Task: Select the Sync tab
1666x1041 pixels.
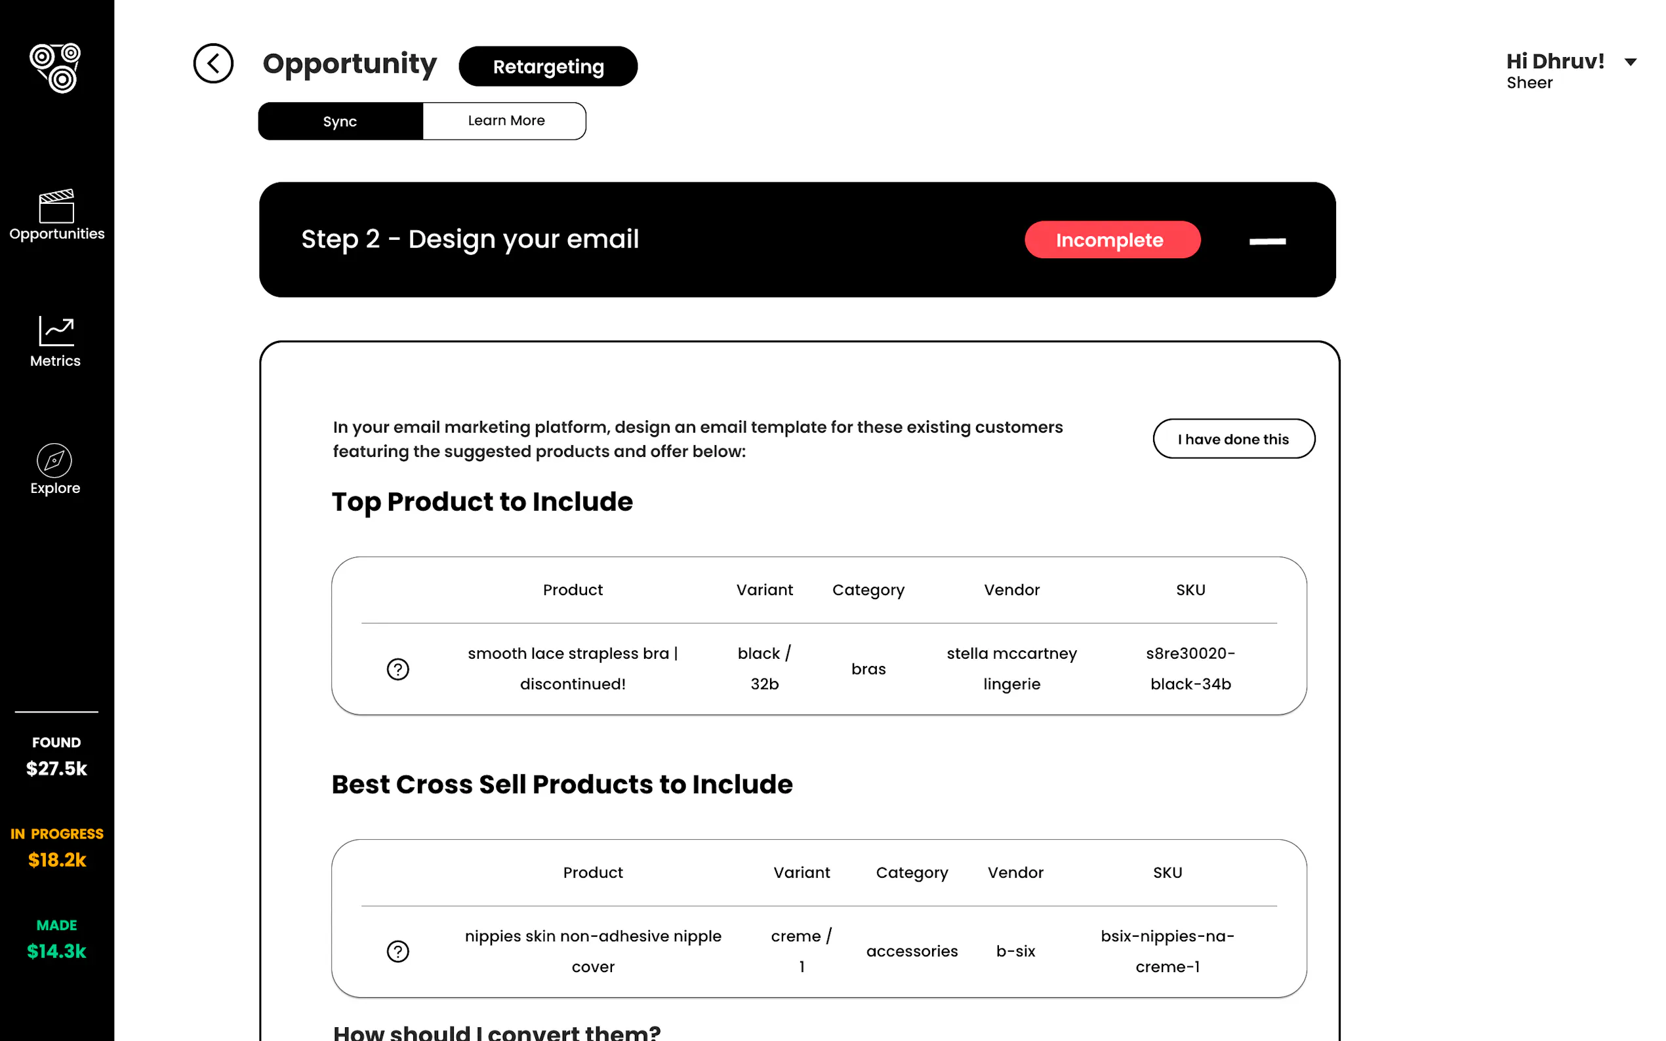Action: [x=340, y=121]
